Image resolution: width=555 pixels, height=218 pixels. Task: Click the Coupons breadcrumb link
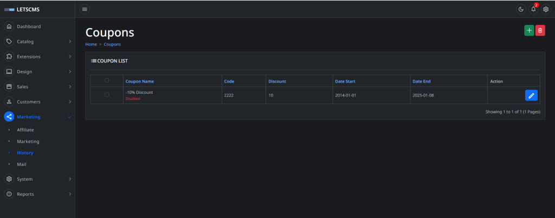tap(112, 44)
